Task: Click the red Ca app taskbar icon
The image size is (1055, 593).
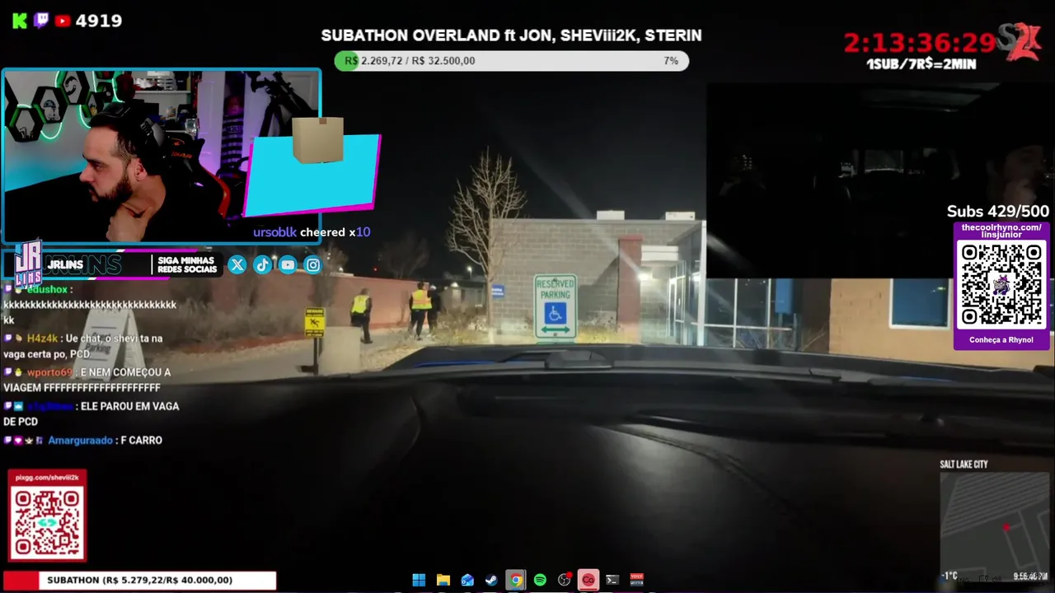Action: coord(588,580)
